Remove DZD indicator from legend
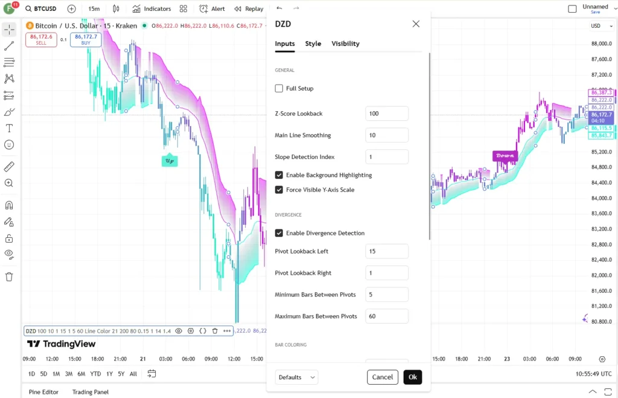The width and height of the screenshot is (618, 398). pos(215,331)
